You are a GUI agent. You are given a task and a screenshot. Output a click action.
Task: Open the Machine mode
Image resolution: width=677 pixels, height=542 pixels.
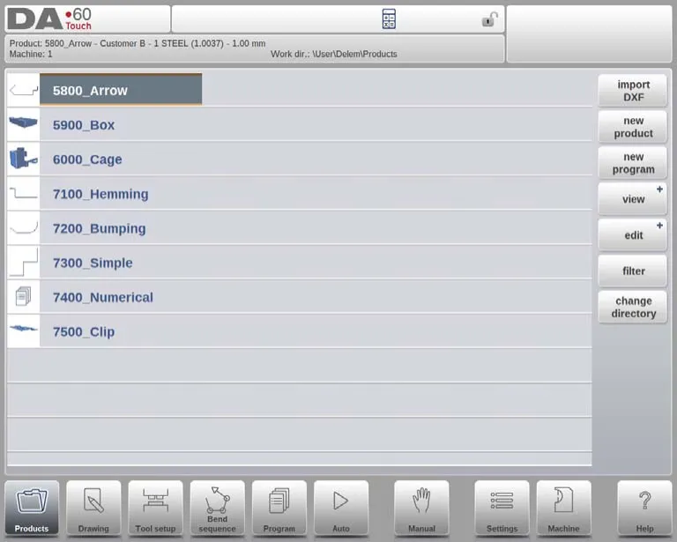pos(563,508)
